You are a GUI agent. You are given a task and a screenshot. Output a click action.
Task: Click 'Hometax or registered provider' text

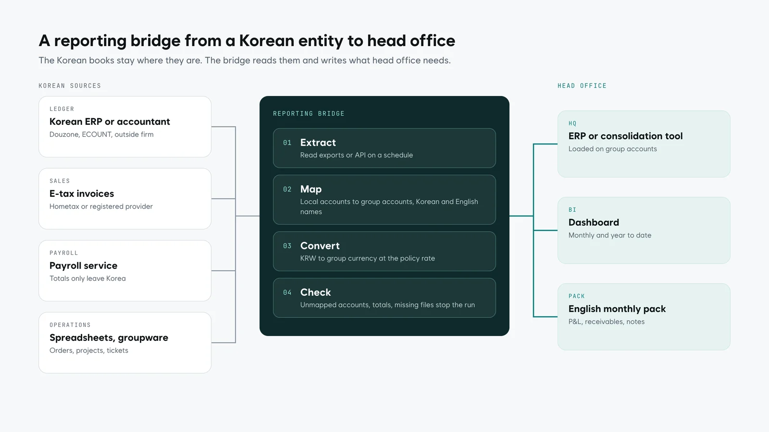tap(101, 206)
